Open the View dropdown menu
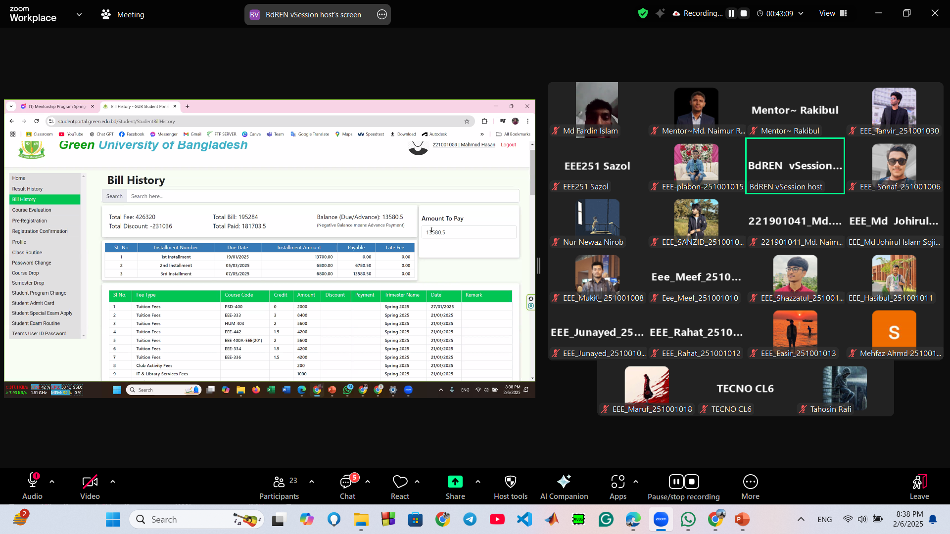The image size is (950, 534). [x=833, y=13]
